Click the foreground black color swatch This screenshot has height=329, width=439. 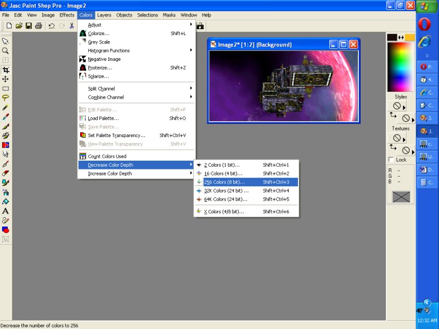[392, 37]
